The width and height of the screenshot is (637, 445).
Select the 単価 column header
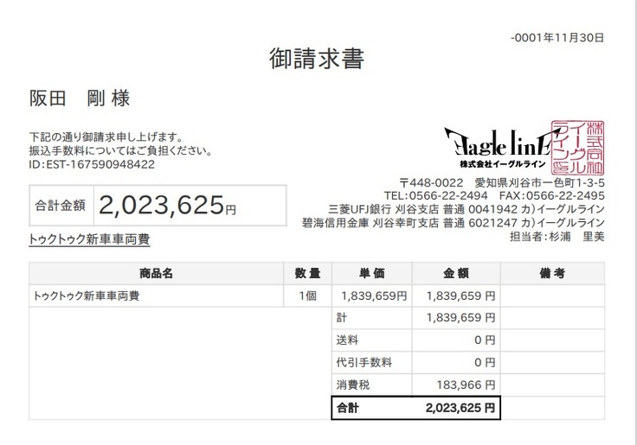pos(372,274)
